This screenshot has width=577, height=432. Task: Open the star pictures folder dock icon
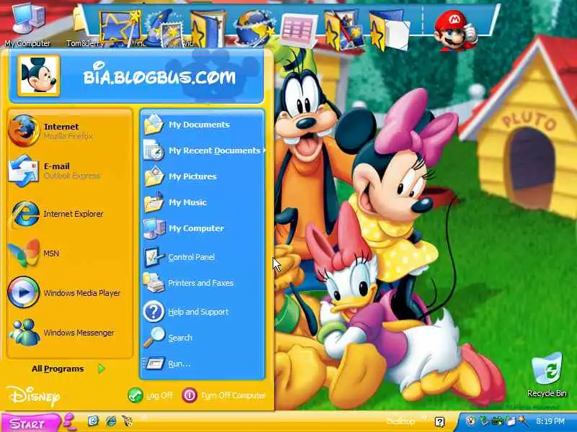(x=344, y=30)
